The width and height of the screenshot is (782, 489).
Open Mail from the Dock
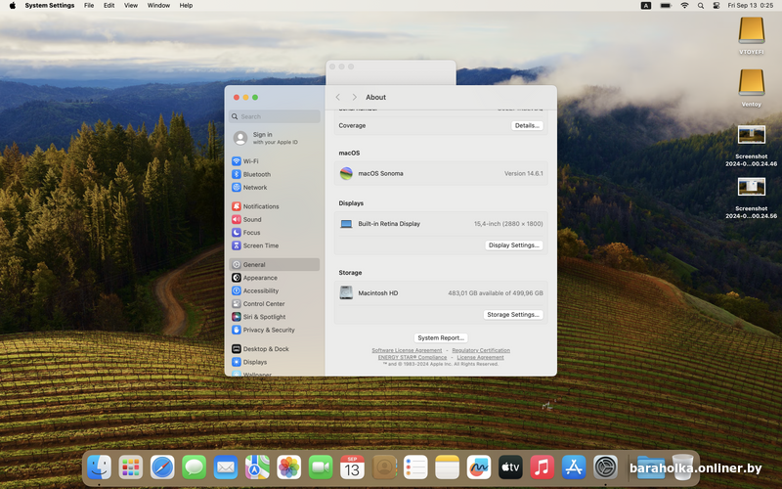click(x=226, y=467)
